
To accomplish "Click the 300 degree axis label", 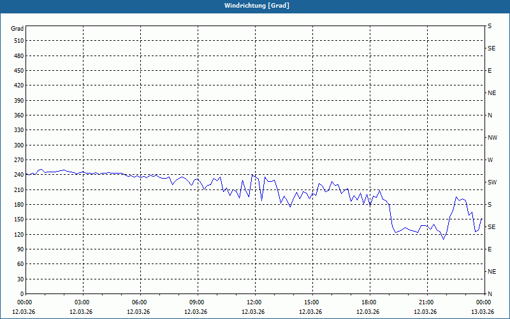I will (19, 145).
